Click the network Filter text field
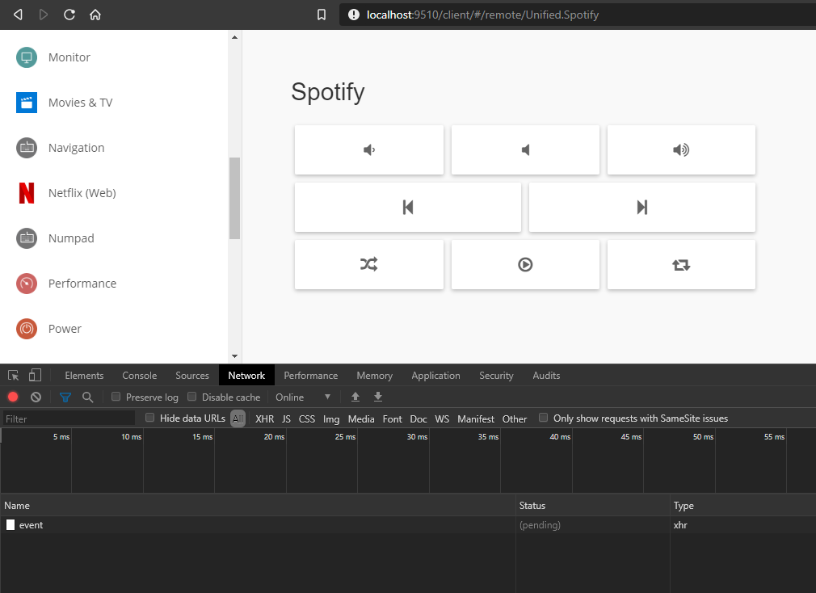 tap(68, 418)
